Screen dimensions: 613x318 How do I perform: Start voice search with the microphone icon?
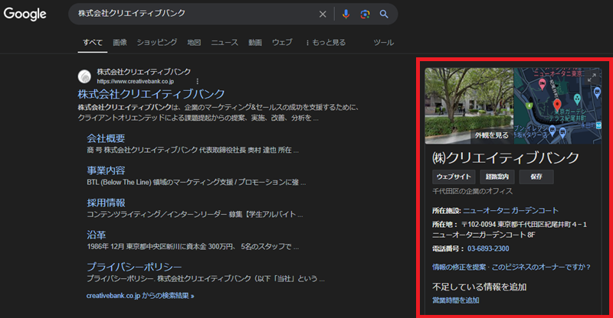point(346,14)
